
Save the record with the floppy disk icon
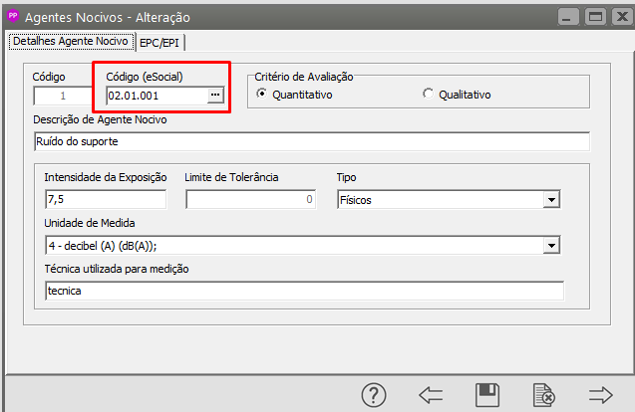(487, 395)
